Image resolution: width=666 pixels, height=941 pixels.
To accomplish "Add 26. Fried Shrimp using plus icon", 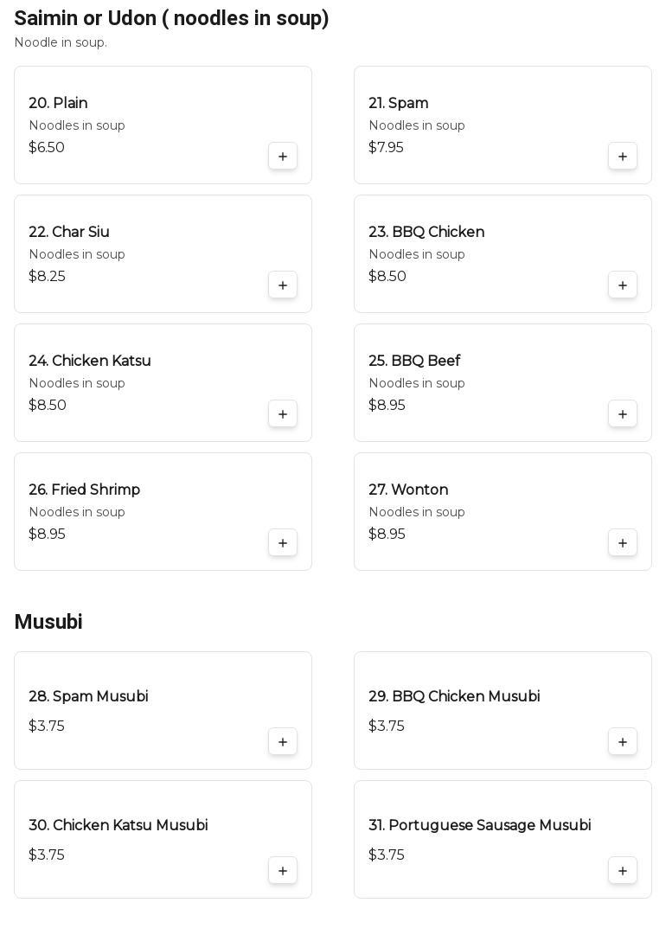I will click(x=283, y=543).
